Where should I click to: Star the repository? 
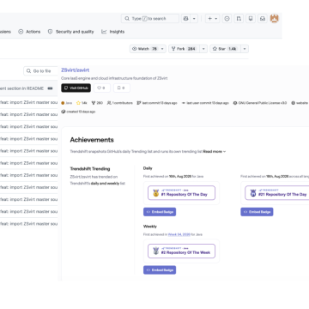pos(225,49)
